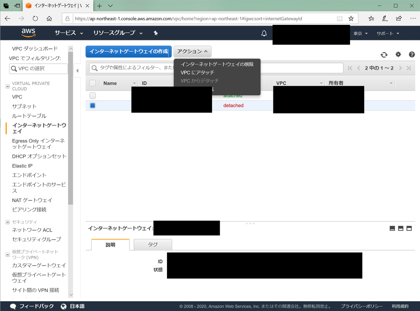Go to first page of results
The width and height of the screenshot is (420, 311).
click(350, 68)
